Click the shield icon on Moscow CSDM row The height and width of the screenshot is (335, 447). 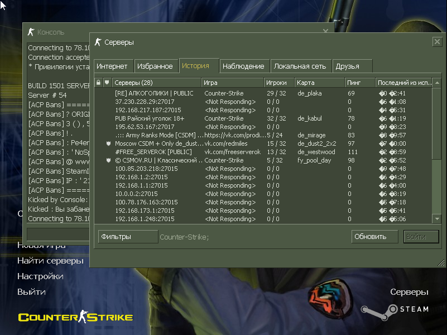(x=108, y=143)
